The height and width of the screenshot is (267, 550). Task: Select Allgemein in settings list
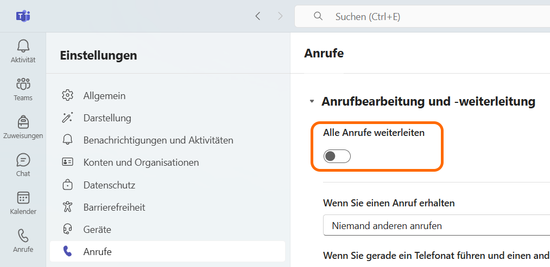pyautogui.click(x=104, y=96)
